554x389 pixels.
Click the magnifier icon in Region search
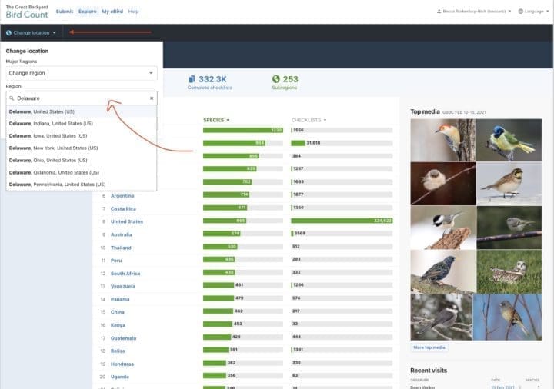point(12,98)
